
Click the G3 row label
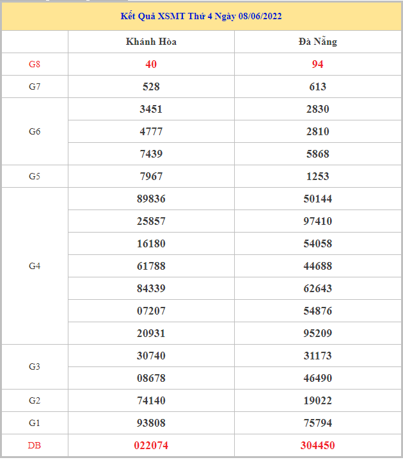tap(35, 366)
